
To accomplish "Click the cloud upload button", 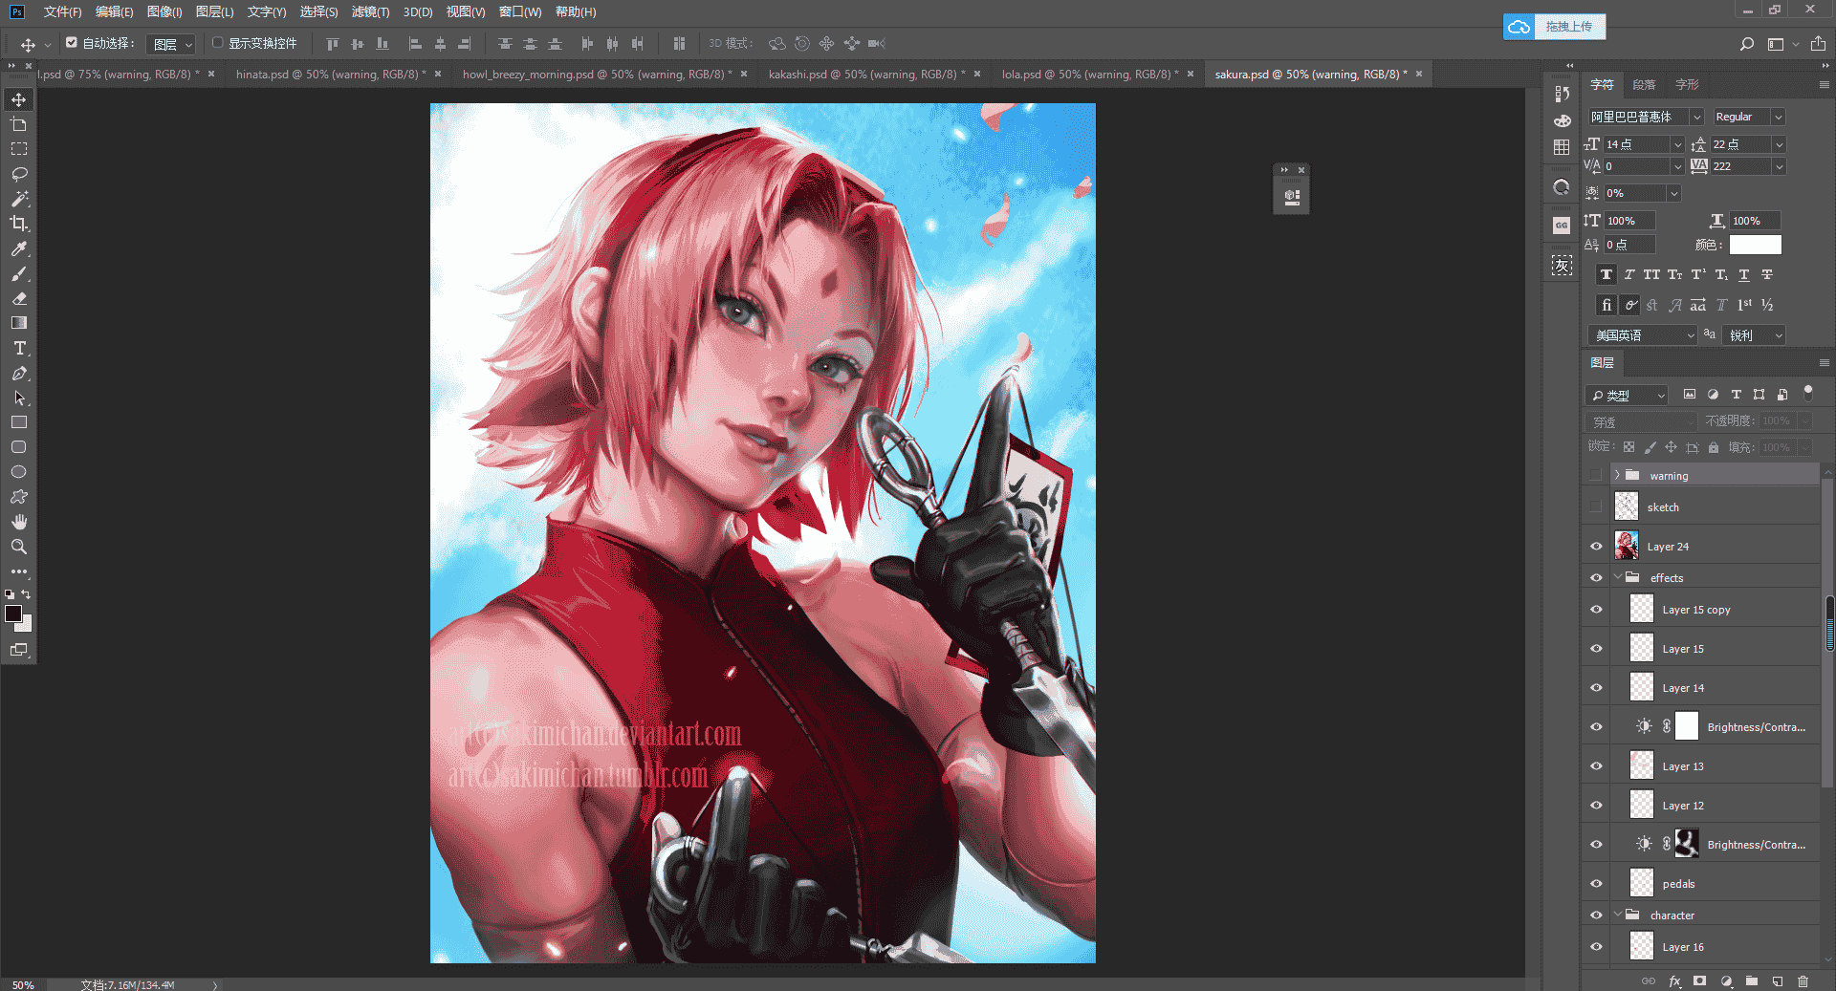I will tap(1555, 27).
